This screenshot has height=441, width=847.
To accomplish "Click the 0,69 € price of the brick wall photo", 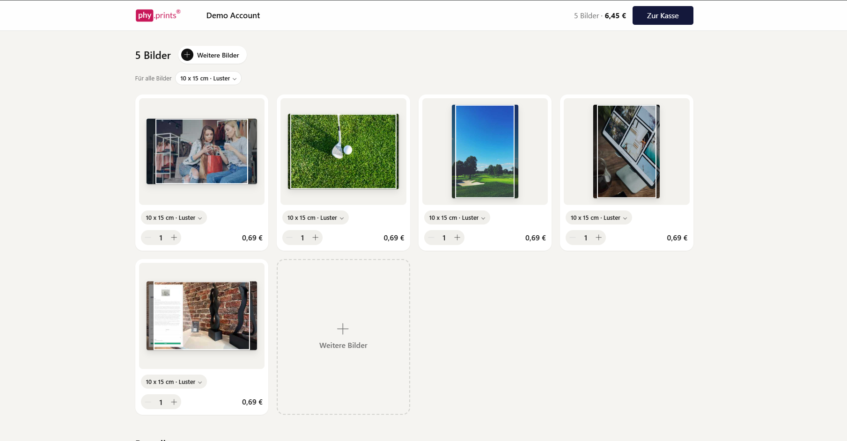I will pyautogui.click(x=252, y=402).
